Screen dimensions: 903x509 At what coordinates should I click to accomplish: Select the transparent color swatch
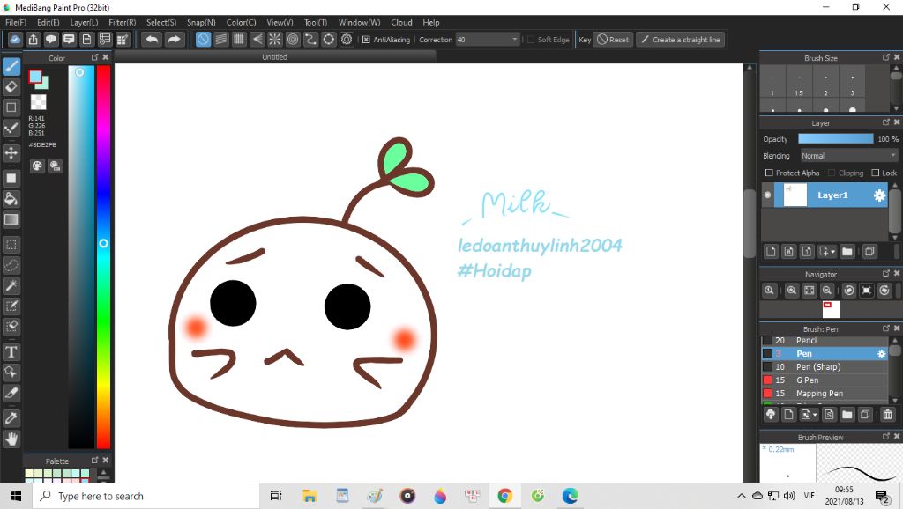tap(38, 102)
